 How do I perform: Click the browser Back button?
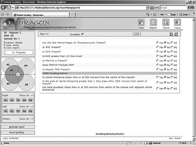(3, 8)
